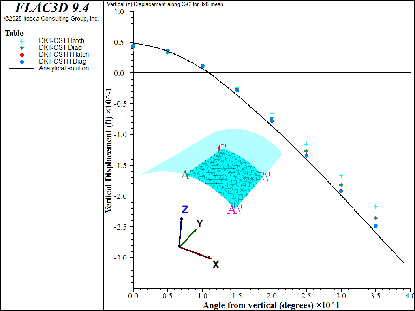Select the 'DKT-CSTH Diag' legend text

(62, 62)
